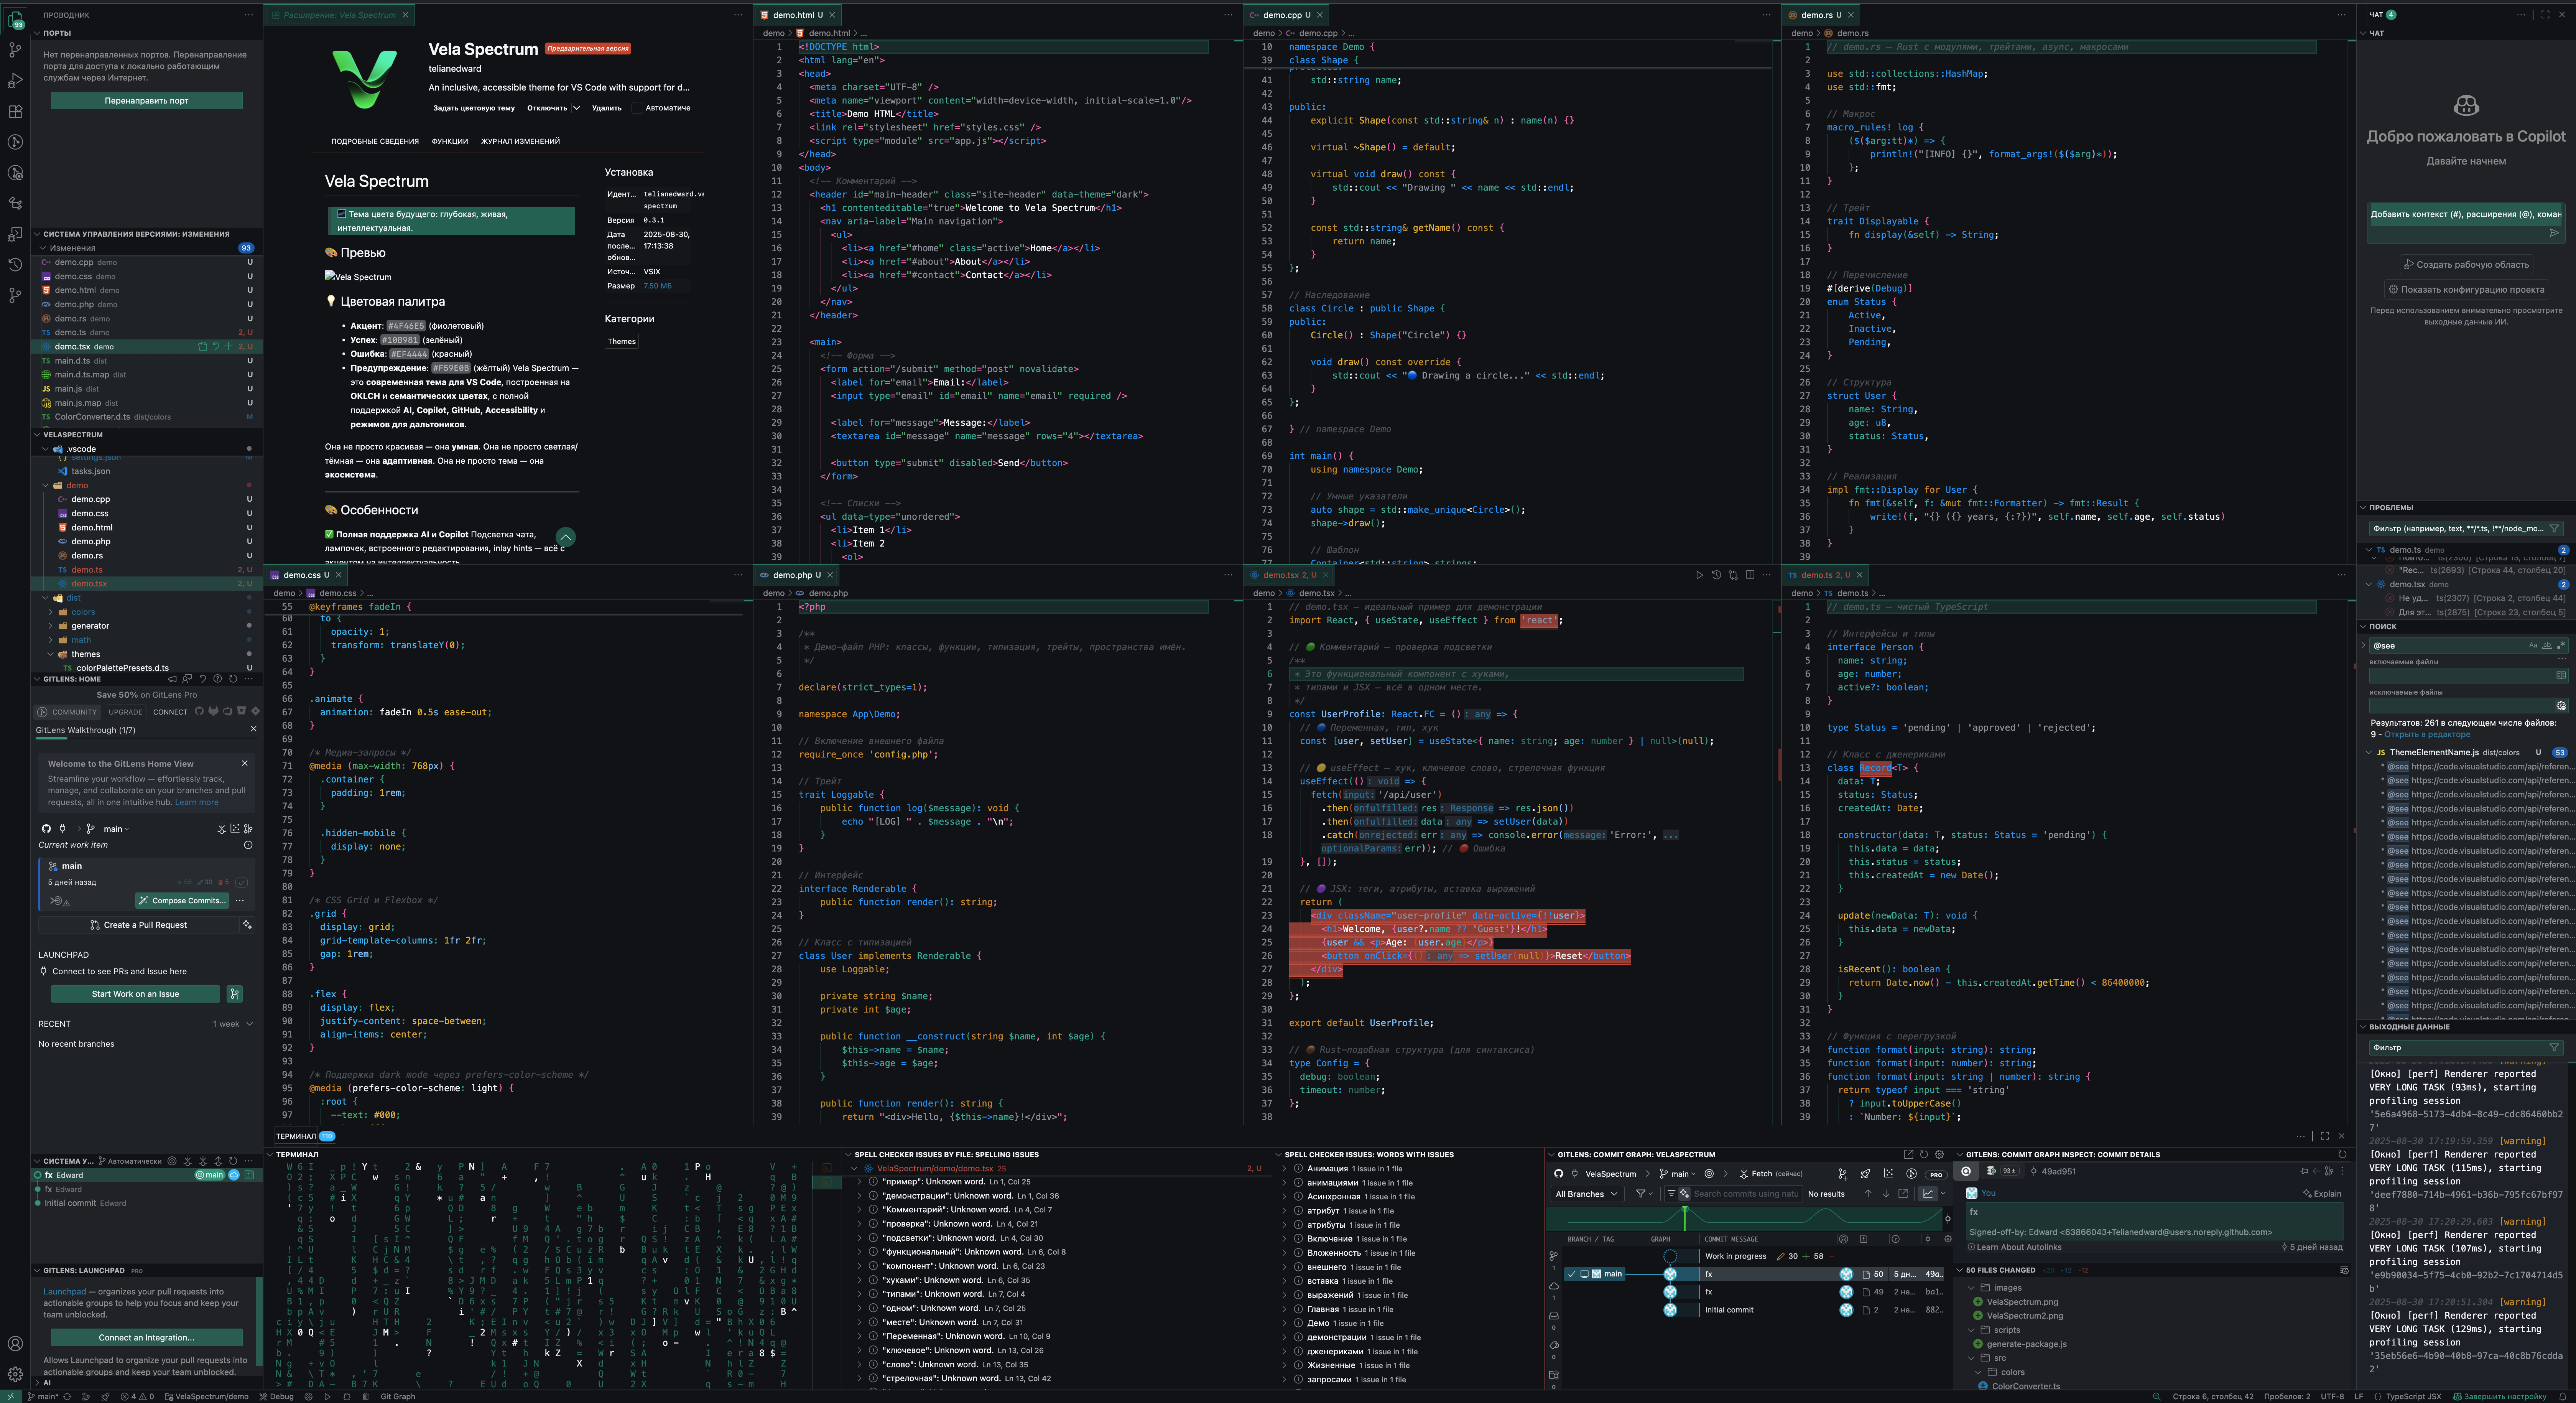Stage changes for demo.tsx with plus icon

228,346
